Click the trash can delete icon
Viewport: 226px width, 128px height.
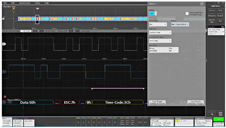[x=220, y=114]
